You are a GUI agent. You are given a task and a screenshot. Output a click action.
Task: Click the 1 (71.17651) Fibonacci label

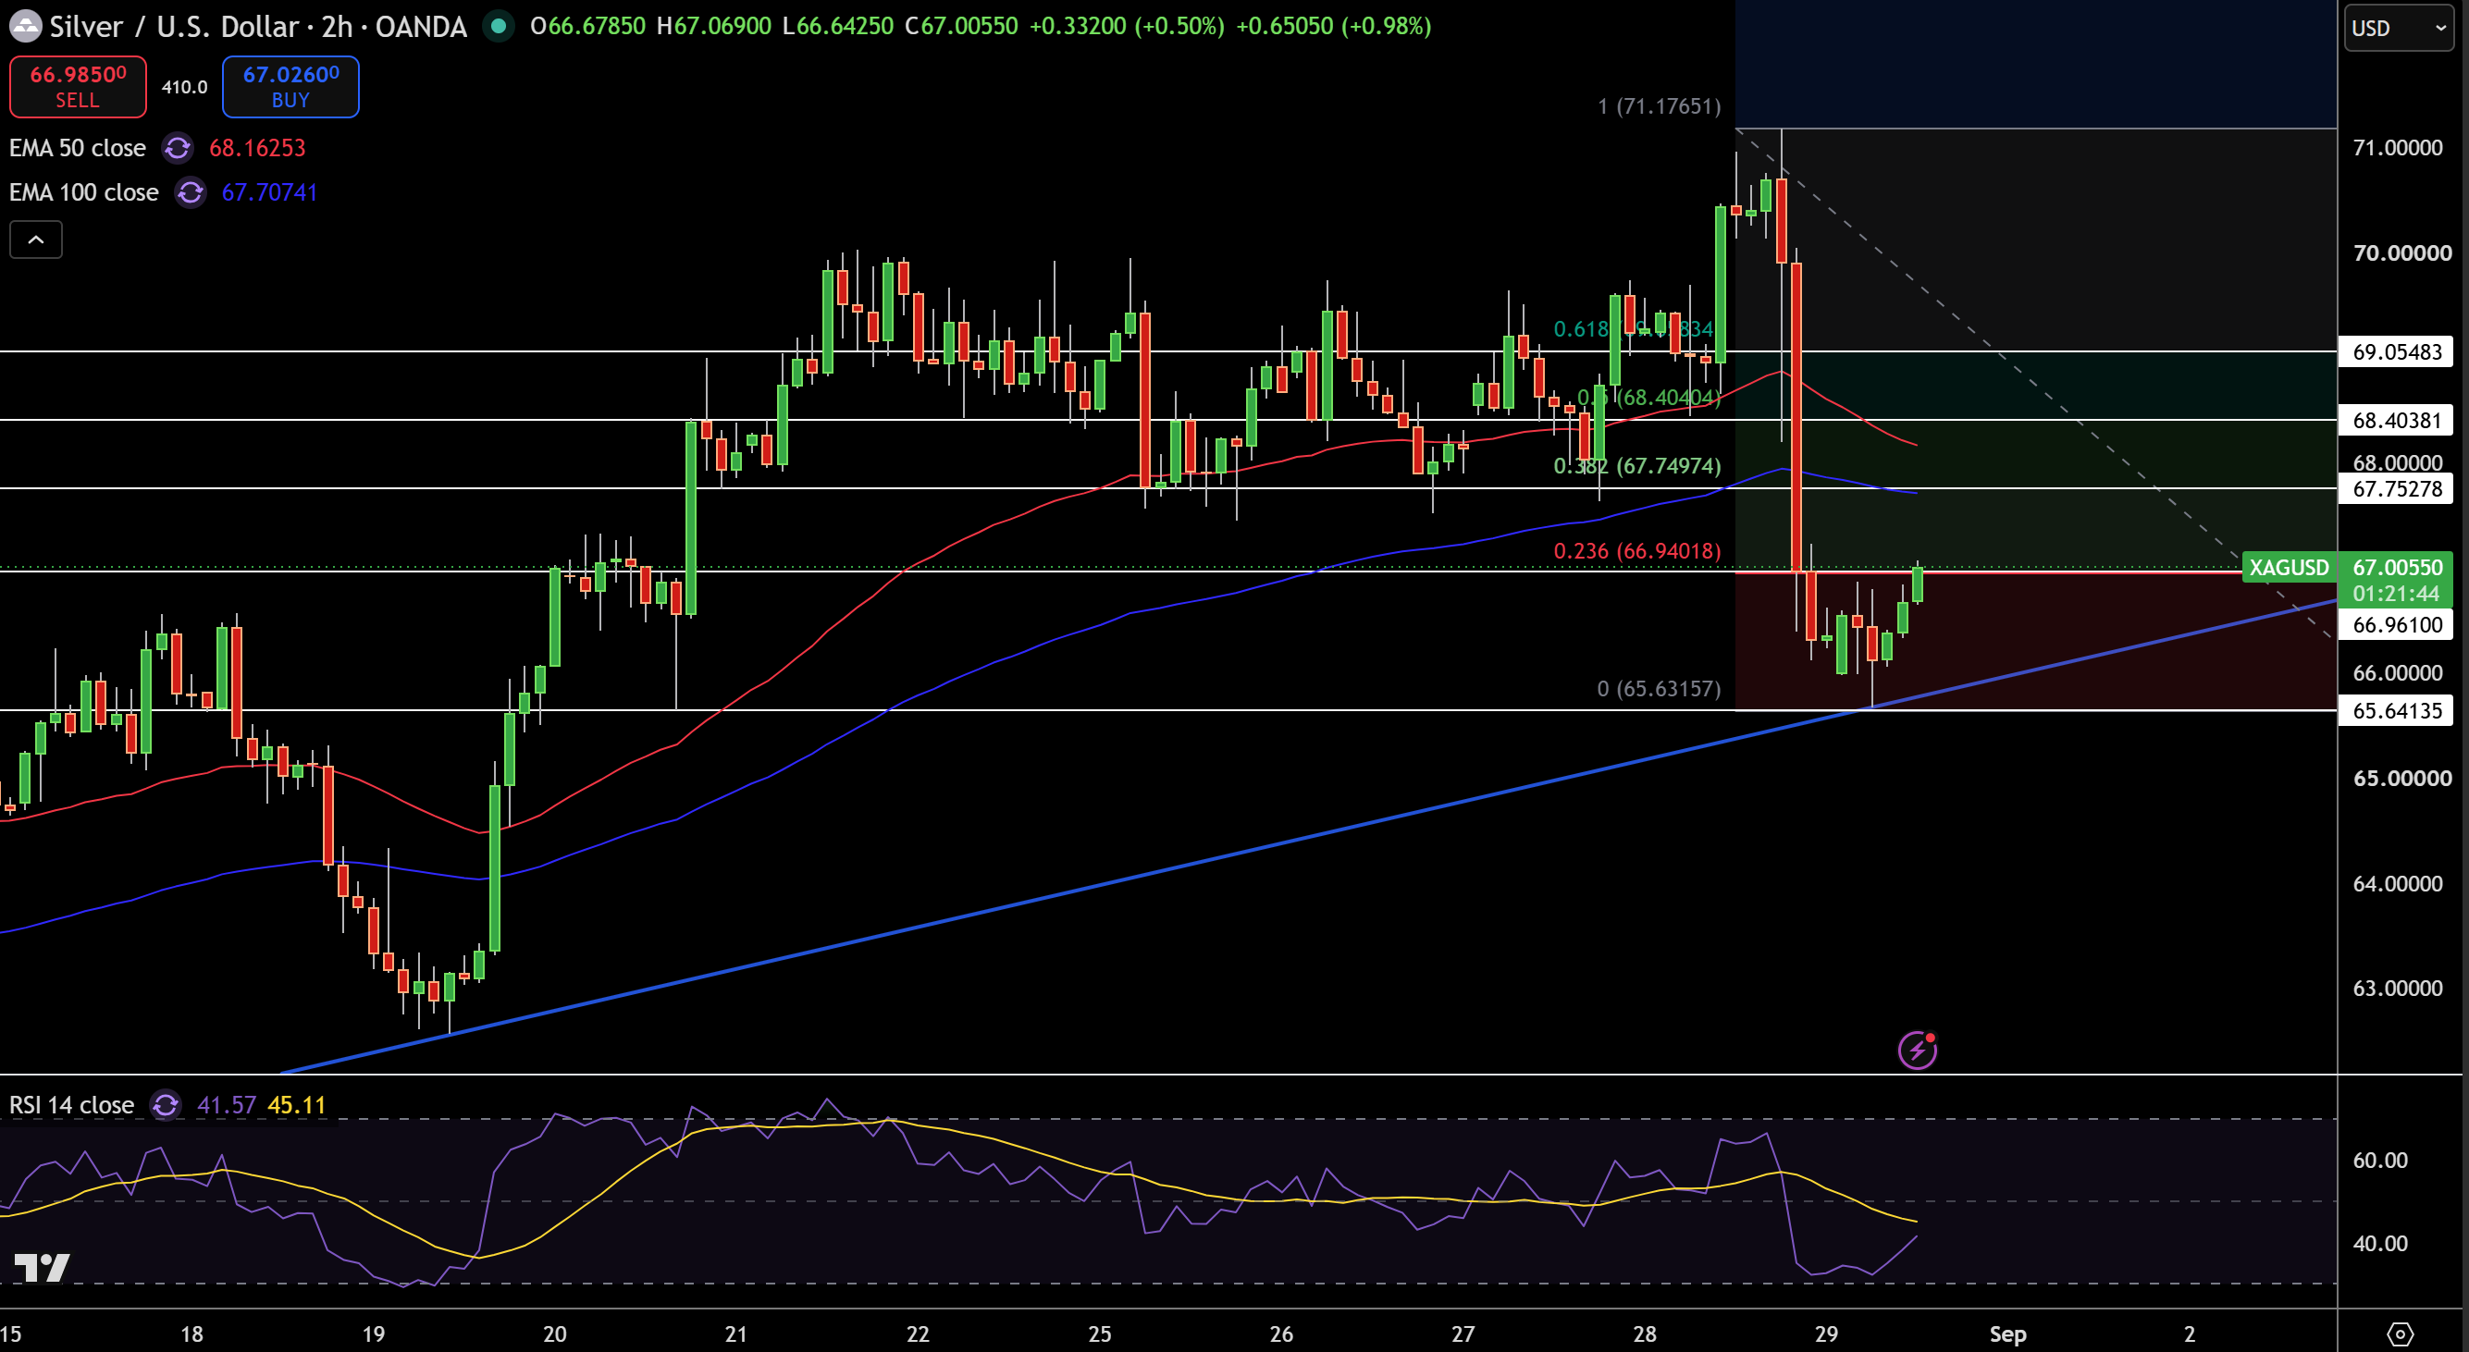pyautogui.click(x=1659, y=106)
